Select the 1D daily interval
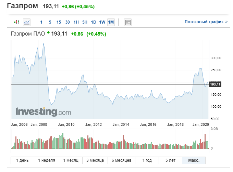The image size is (233, 172). coord(94,22)
